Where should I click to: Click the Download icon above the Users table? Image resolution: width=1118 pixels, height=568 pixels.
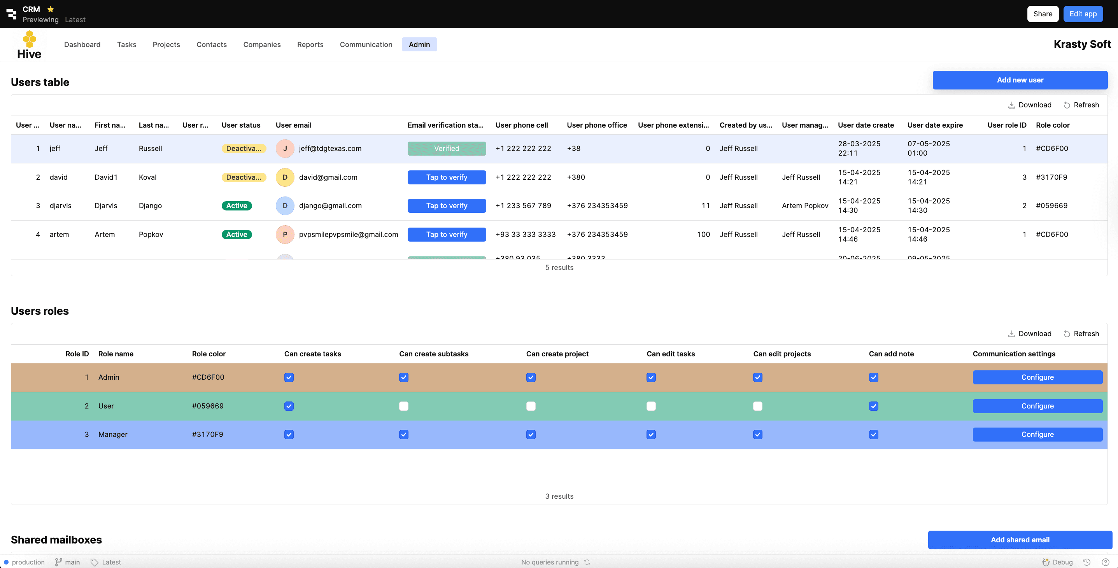[x=1012, y=105]
